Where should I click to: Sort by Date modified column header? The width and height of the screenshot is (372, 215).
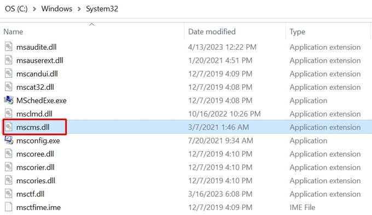pyautogui.click(x=212, y=32)
